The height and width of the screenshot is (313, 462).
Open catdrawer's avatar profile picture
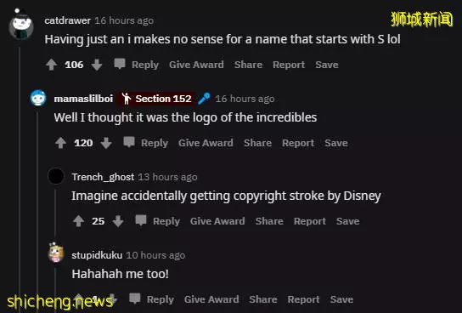[21, 25]
